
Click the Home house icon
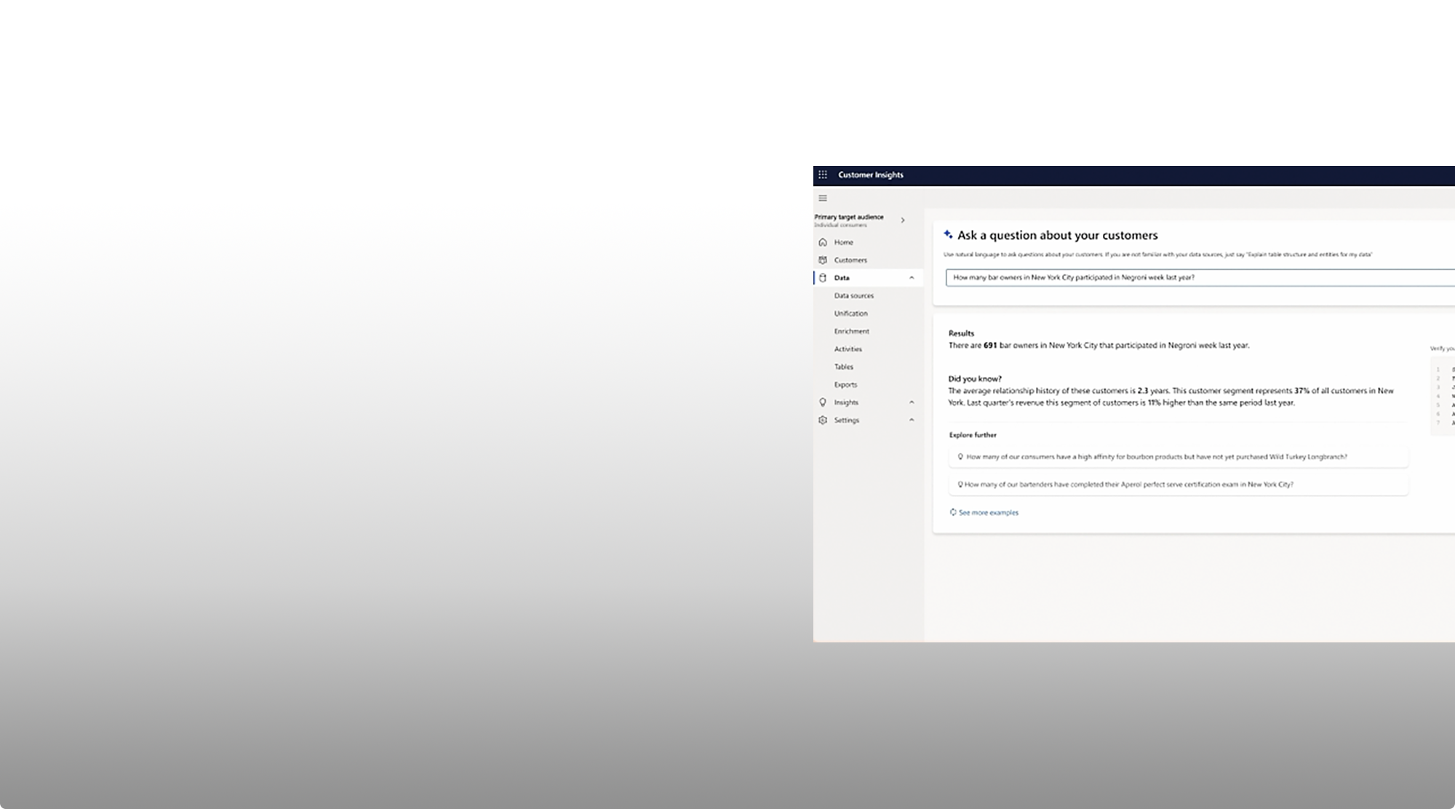pos(823,242)
